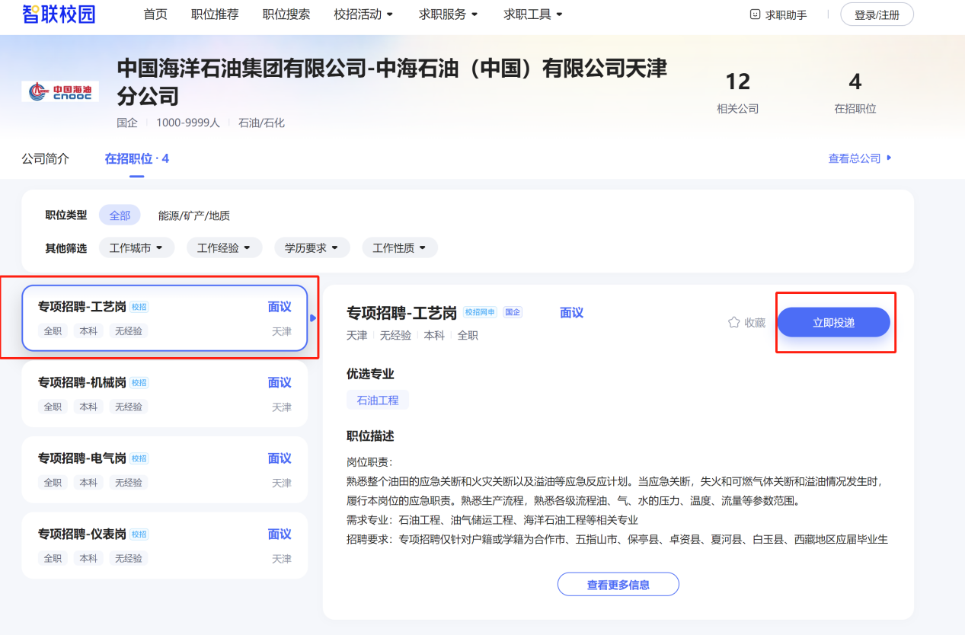Click the 校招网申 badge on job title
965x635 pixels.
(480, 312)
